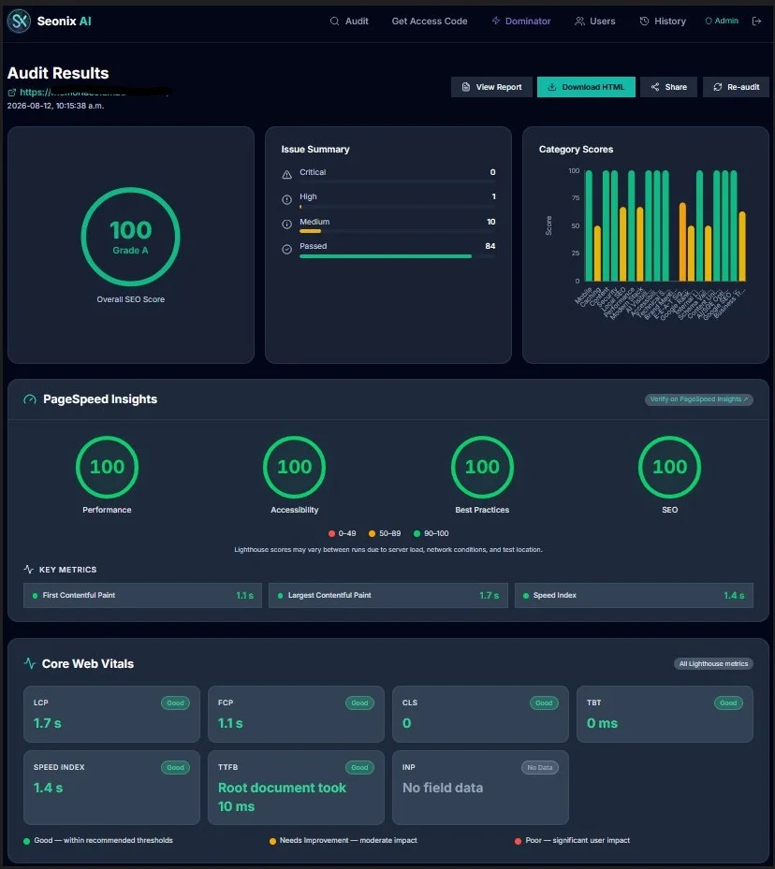The width and height of the screenshot is (775, 869).
Task: Click the Download HTML button
Action: click(586, 87)
